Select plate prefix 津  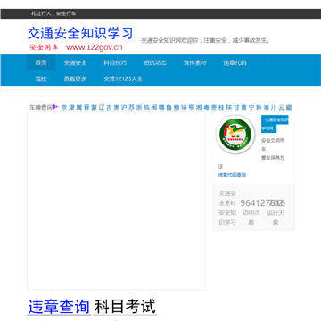point(71,107)
